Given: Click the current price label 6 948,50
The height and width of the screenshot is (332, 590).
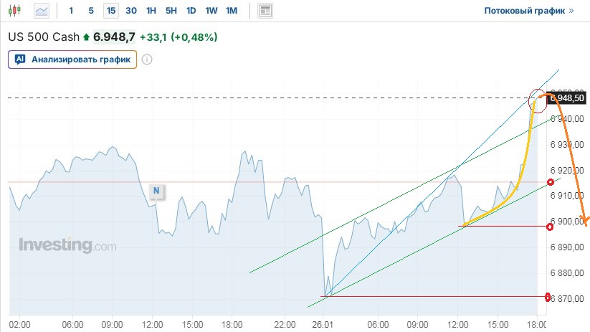Looking at the screenshot, I should pyautogui.click(x=569, y=98).
